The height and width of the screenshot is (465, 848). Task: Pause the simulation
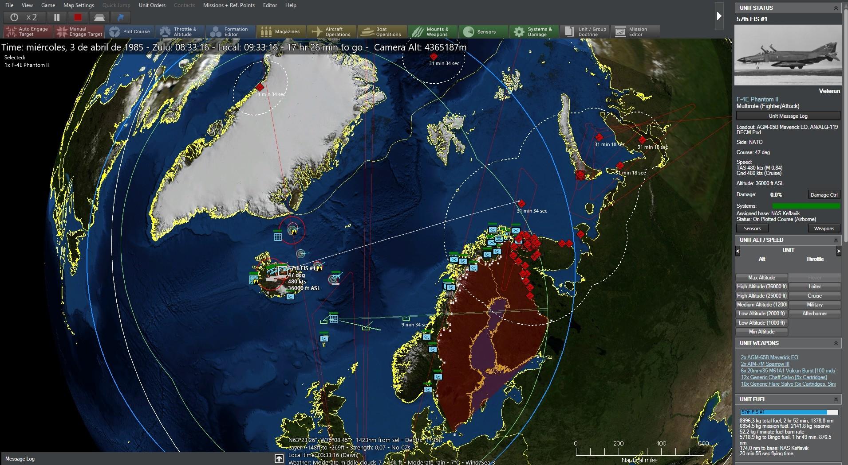point(57,17)
